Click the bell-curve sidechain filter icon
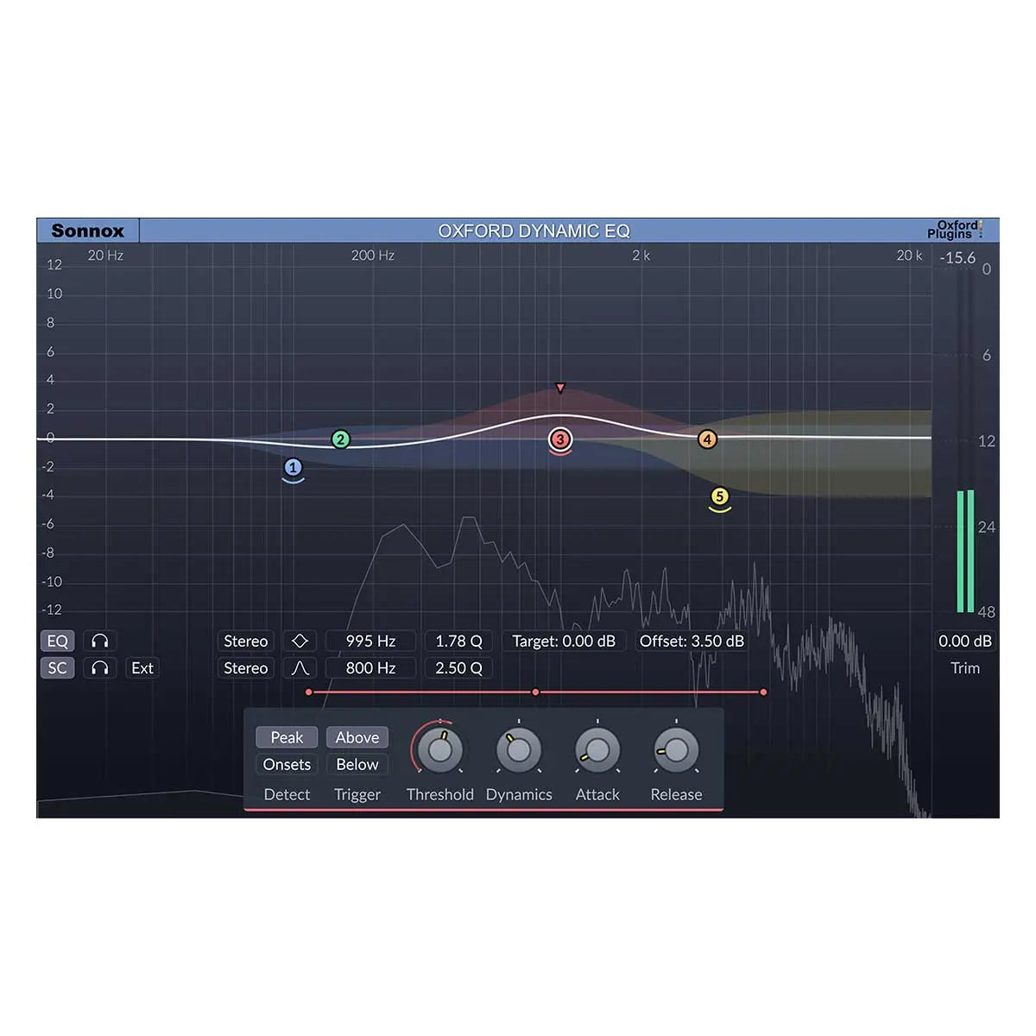 [300, 667]
